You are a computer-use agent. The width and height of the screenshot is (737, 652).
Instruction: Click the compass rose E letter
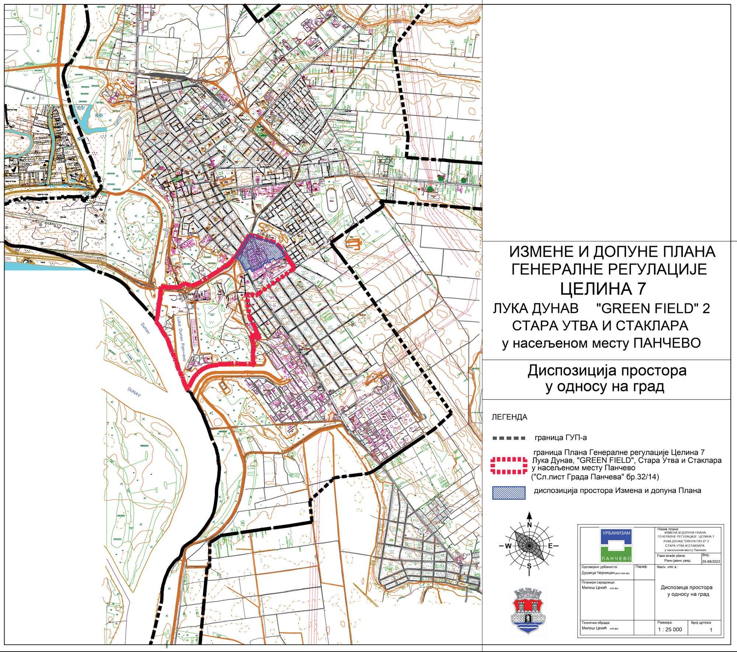[551, 546]
